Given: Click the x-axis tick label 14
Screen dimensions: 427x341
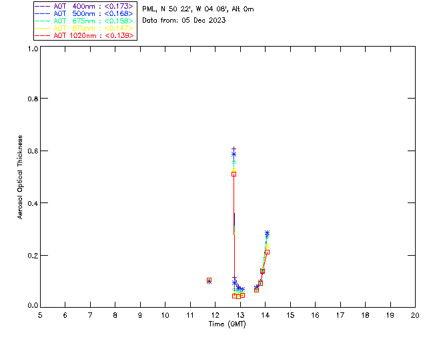Looking at the screenshot, I should click(x=266, y=315).
